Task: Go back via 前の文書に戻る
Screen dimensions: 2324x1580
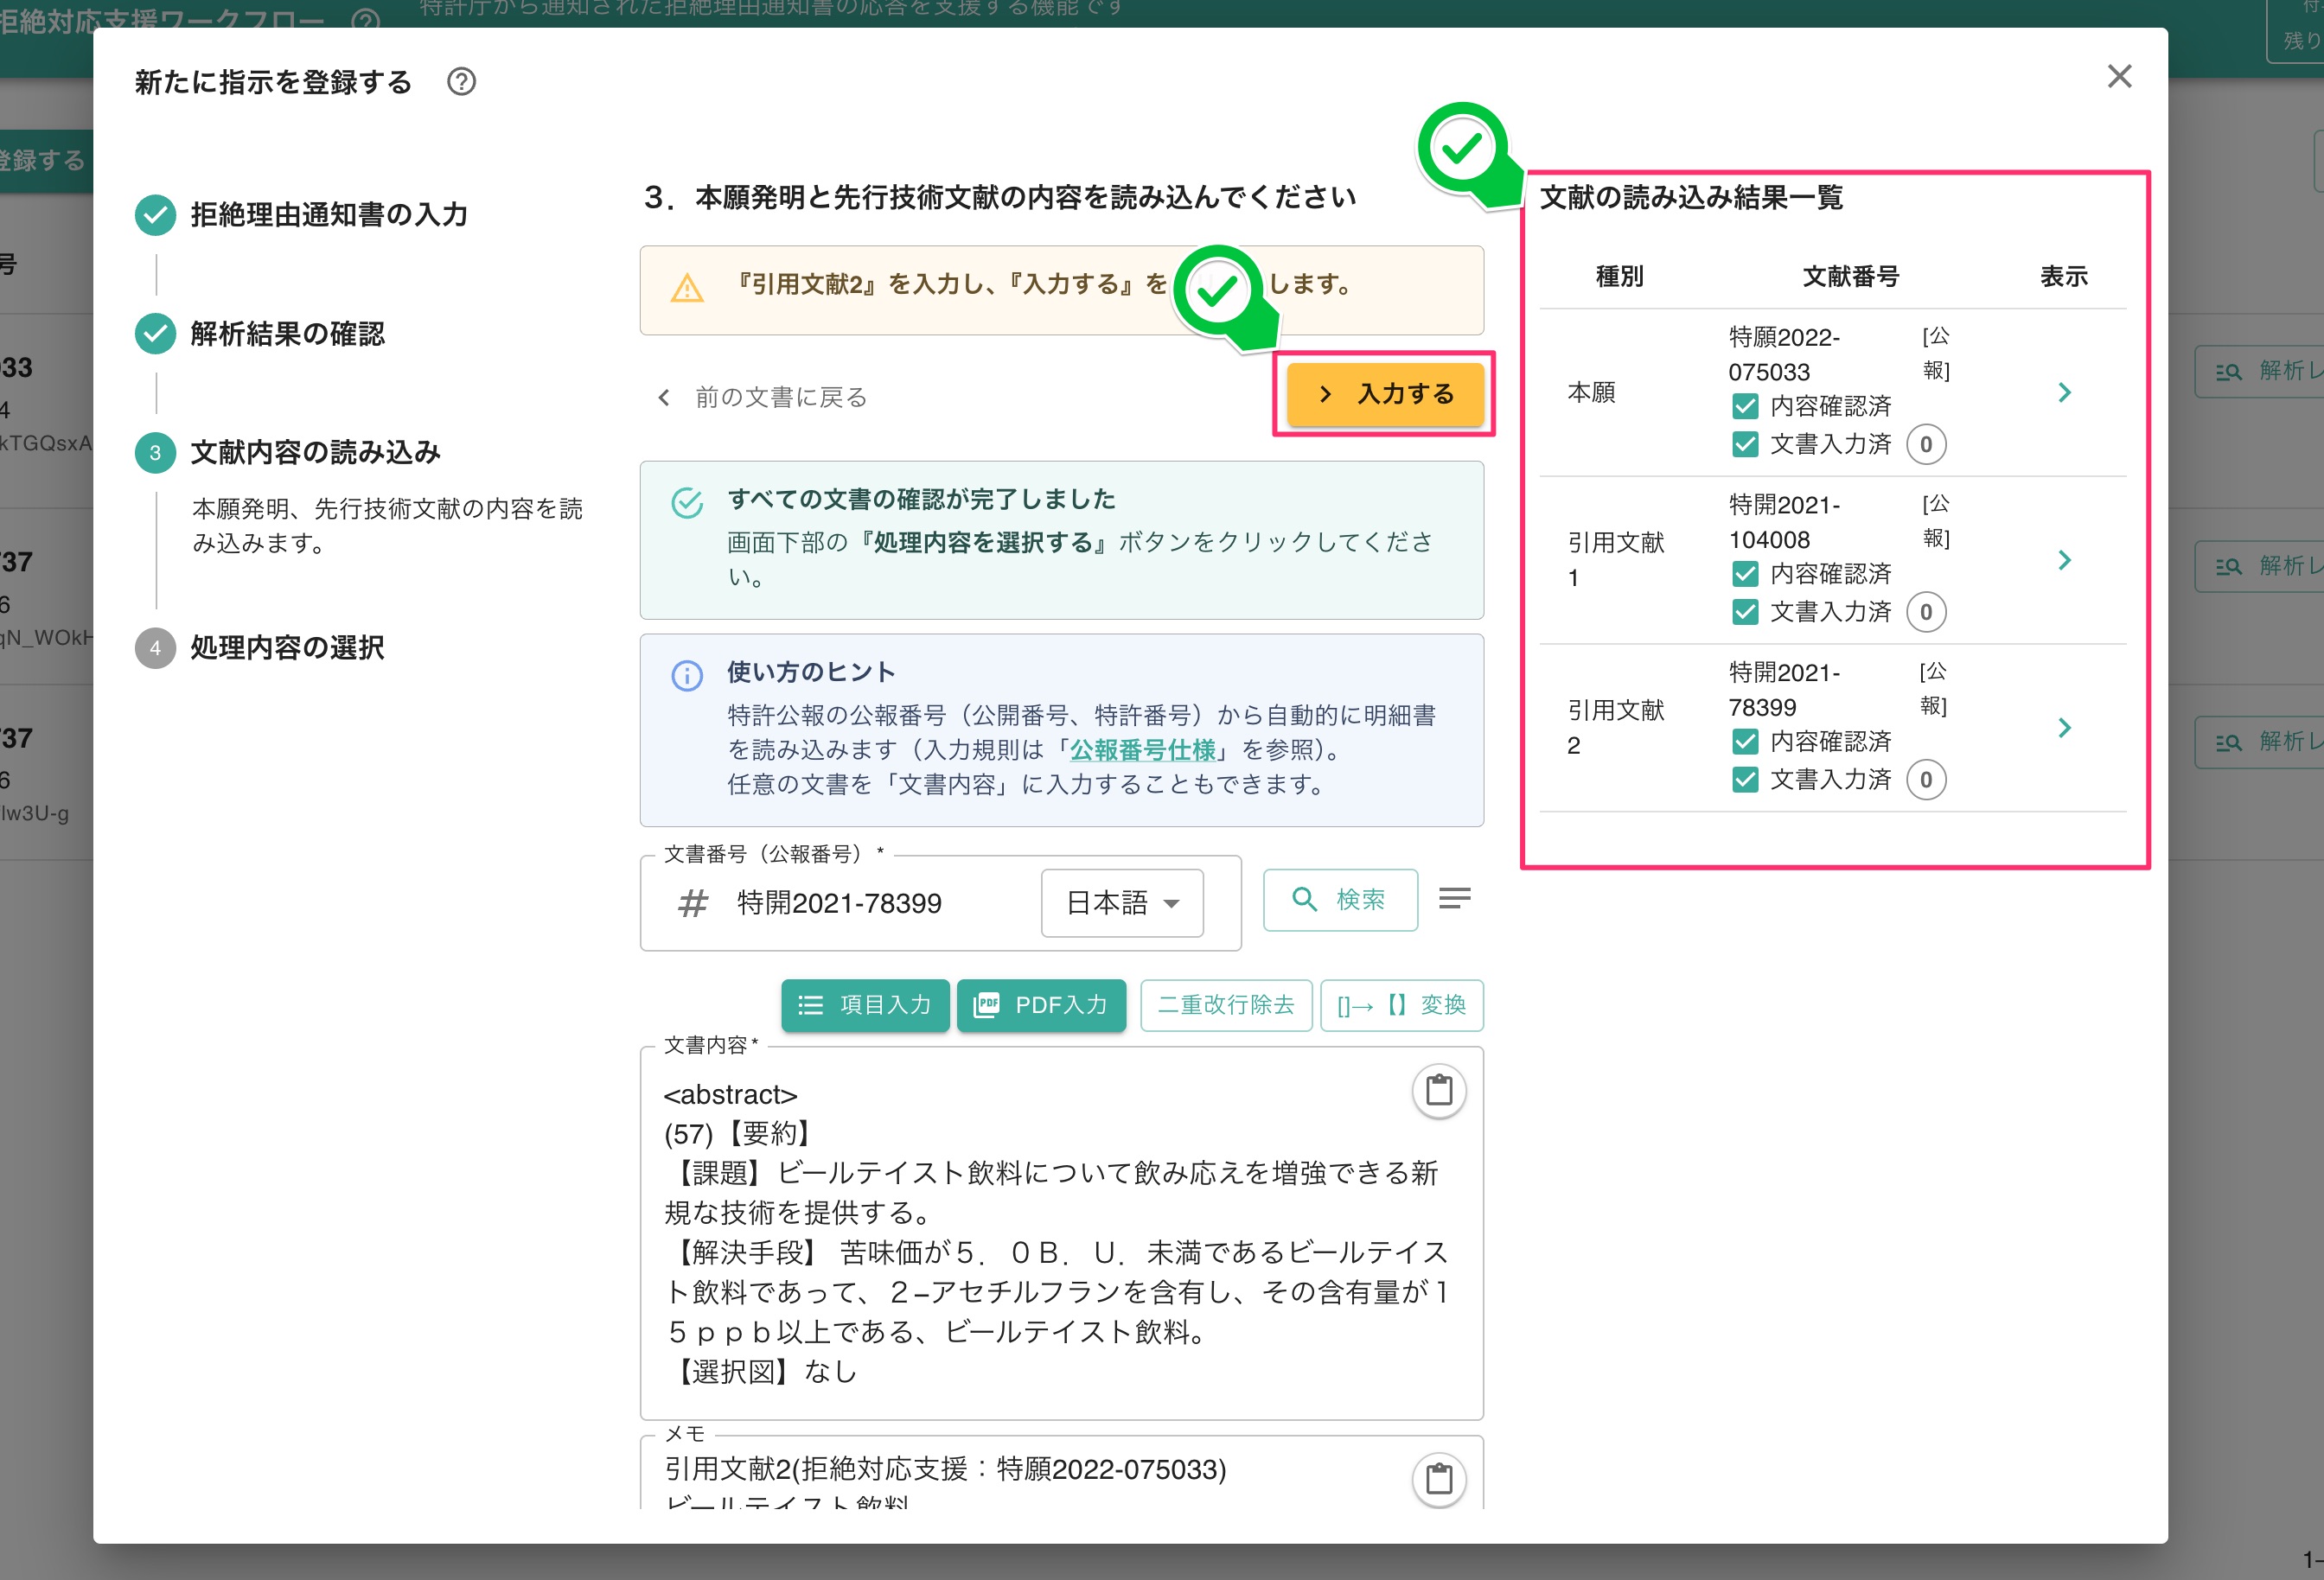Action: 762,397
